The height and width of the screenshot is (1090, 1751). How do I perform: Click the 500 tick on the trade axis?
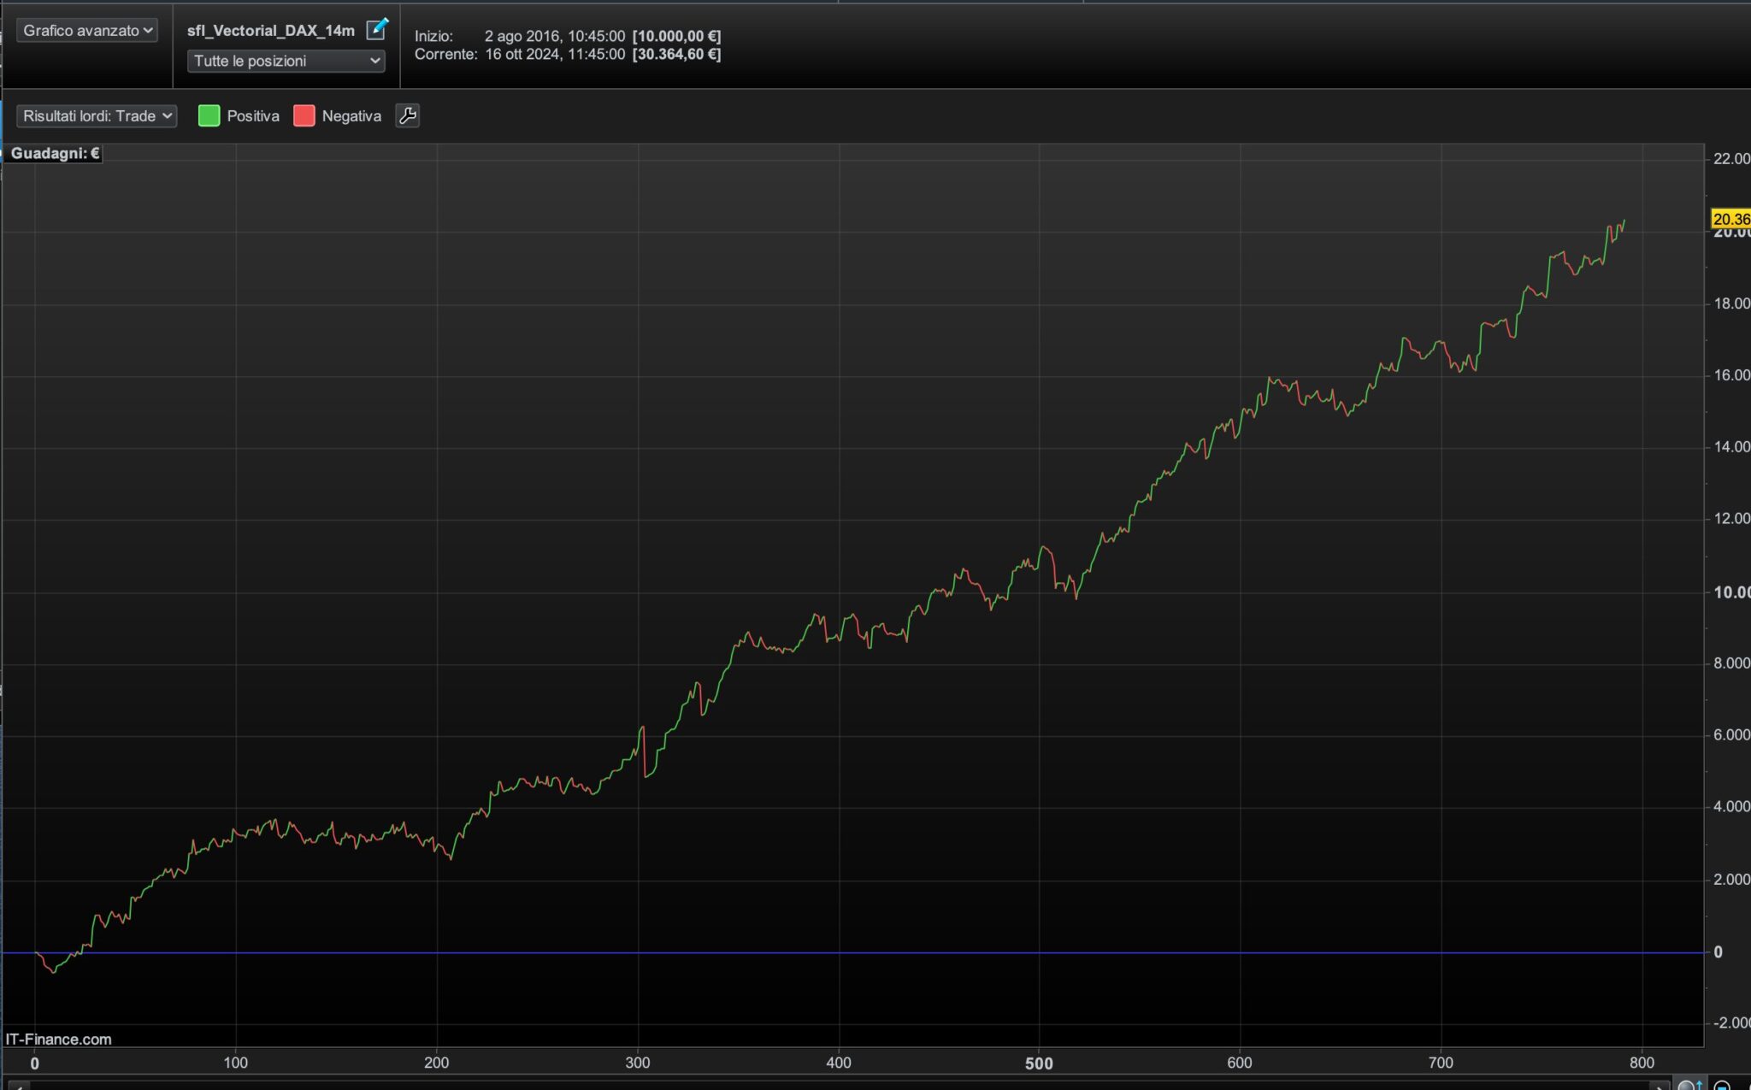pos(1039,1063)
